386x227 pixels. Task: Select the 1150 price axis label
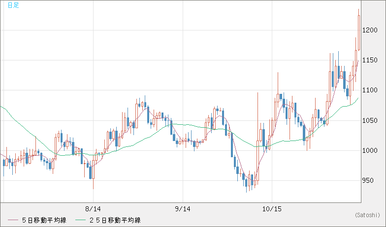coord(370,60)
